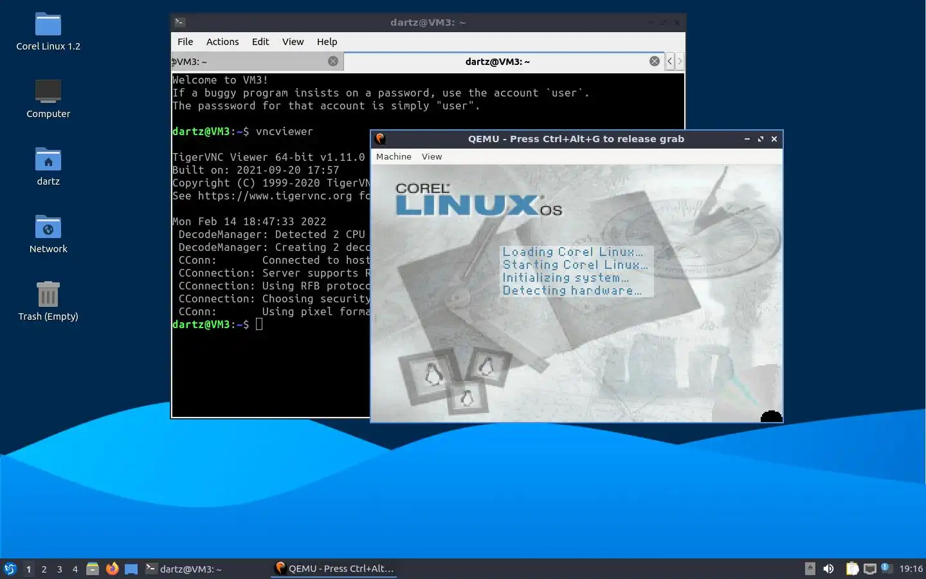The height and width of the screenshot is (579, 926).
Task: Switch to workspace 3 in the pager
Action: 60,569
